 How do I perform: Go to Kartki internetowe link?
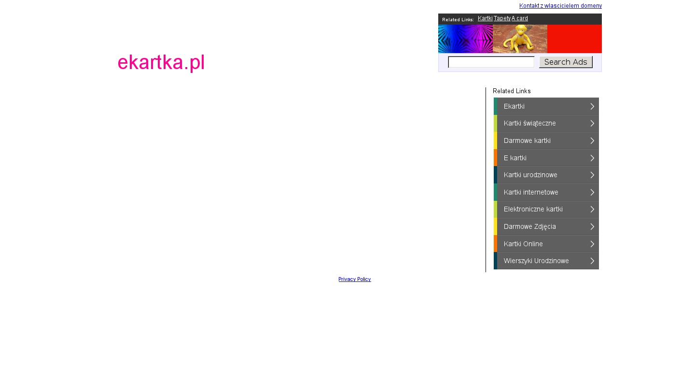pyautogui.click(x=546, y=192)
